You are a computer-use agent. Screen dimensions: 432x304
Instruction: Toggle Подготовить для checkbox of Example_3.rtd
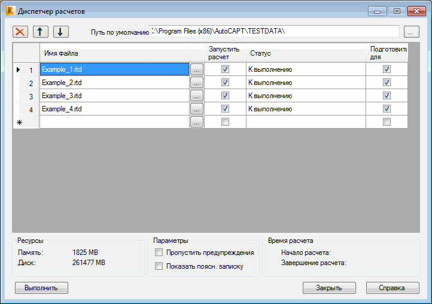[387, 95]
